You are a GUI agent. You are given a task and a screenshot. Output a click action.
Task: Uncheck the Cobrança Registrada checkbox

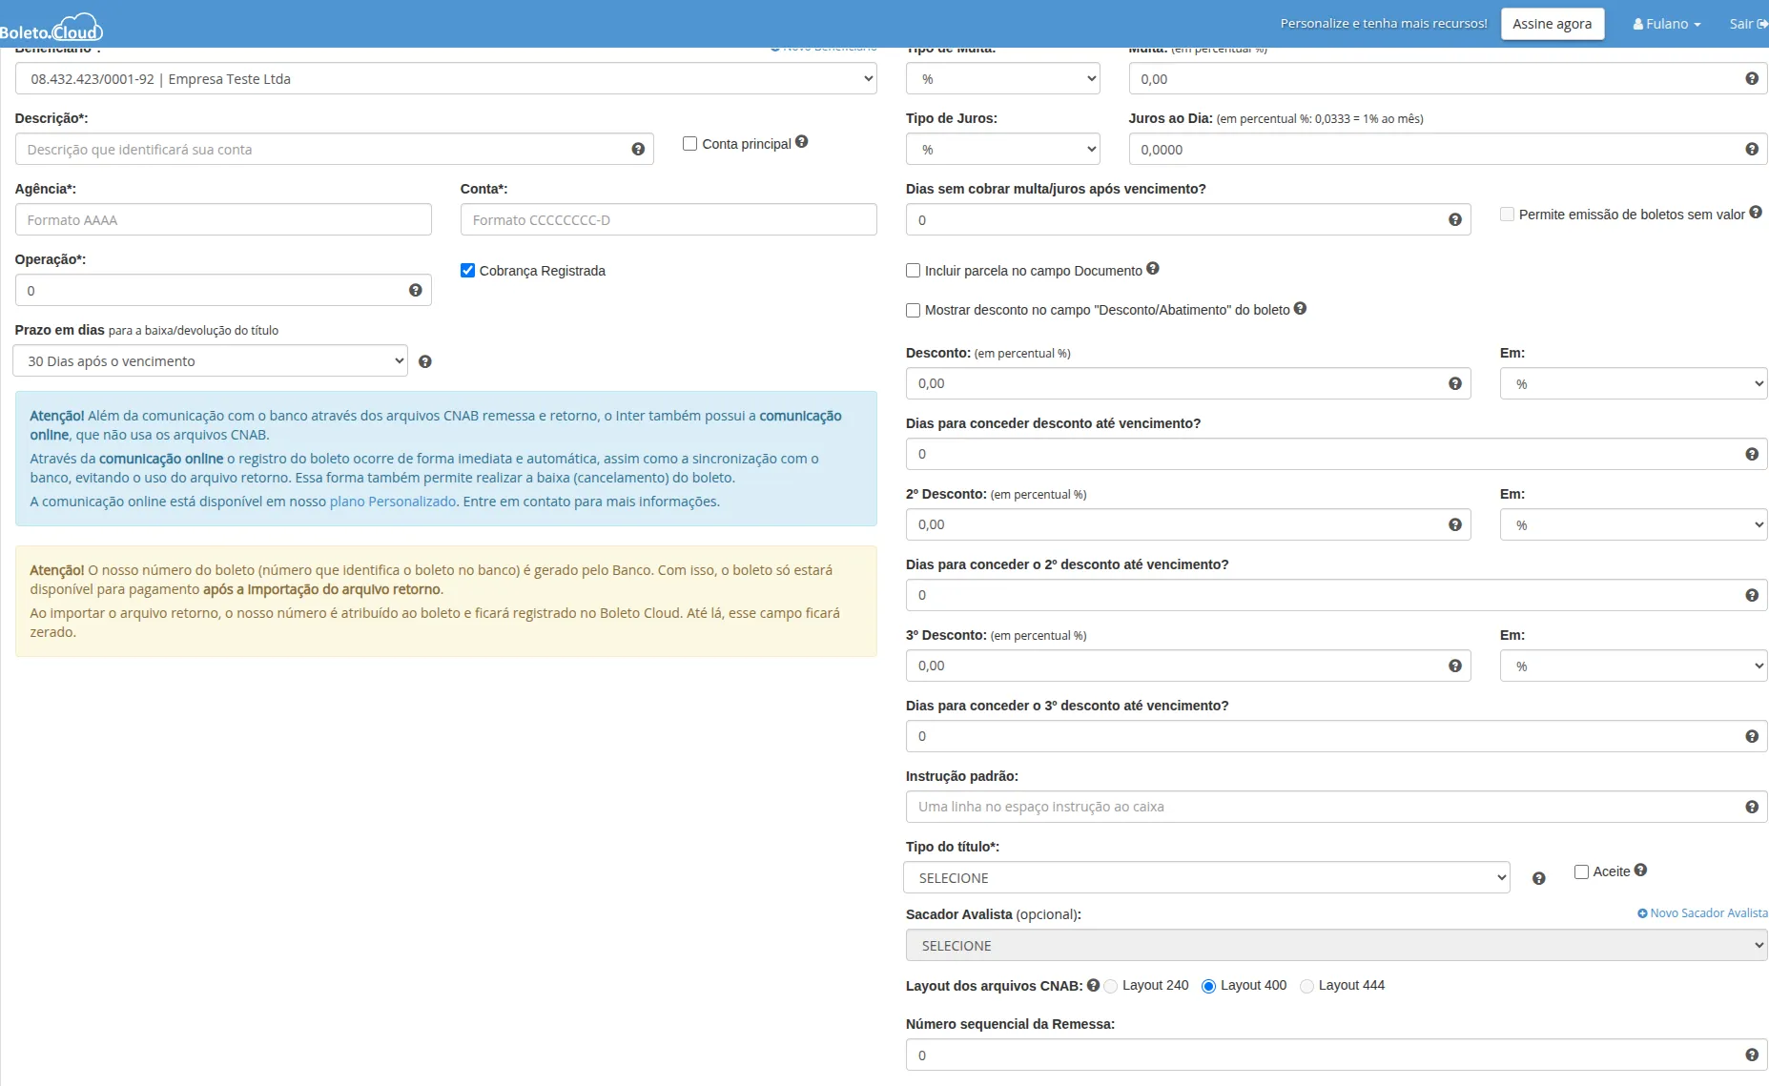point(467,271)
